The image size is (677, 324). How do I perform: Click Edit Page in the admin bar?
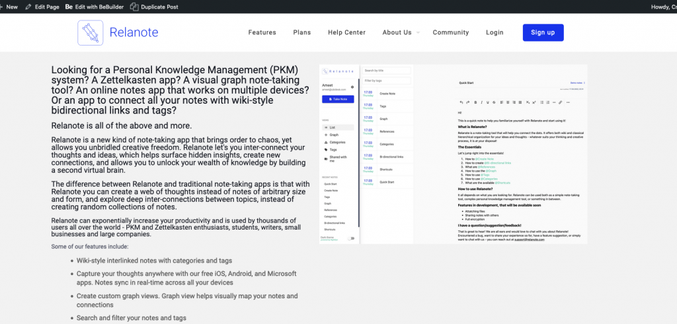point(47,7)
